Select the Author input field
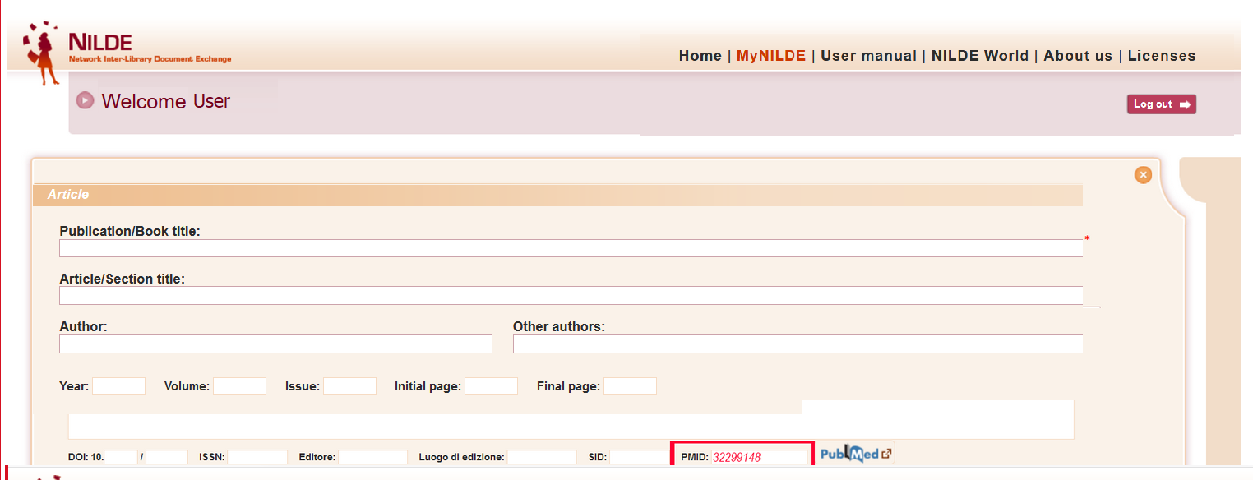 (x=275, y=344)
